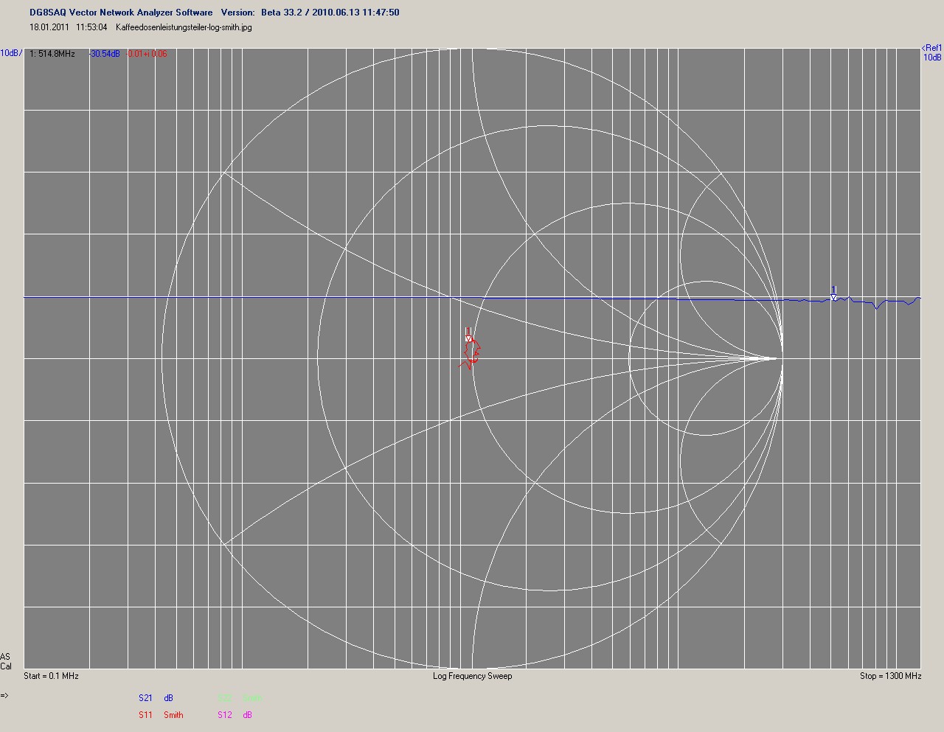Click the red -0.01+i 0.06 marker value
944x732 pixels.
point(146,54)
